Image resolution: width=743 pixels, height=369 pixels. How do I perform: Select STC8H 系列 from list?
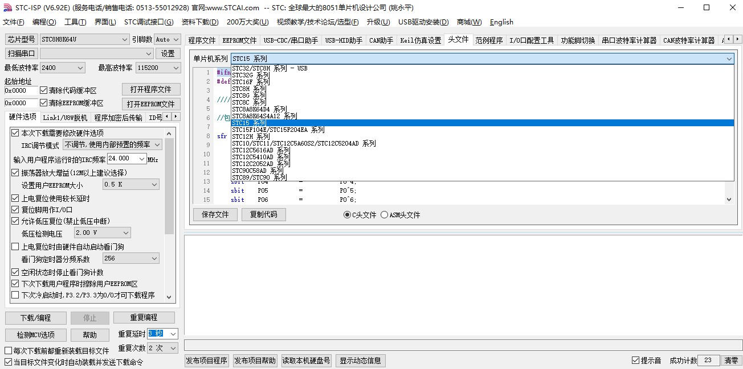click(x=483, y=89)
